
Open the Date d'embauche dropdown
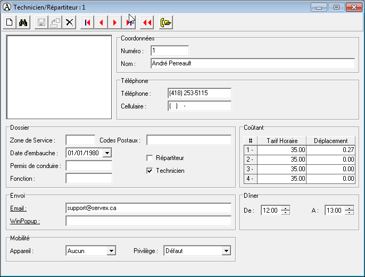(107, 153)
